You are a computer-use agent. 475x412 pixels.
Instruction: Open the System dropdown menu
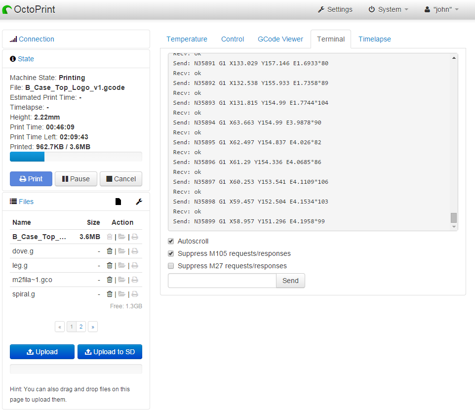click(389, 9)
